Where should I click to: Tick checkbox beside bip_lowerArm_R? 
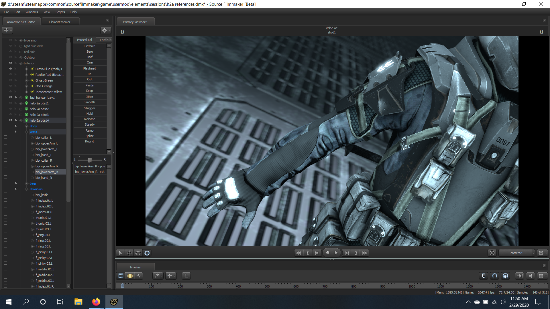(5, 172)
